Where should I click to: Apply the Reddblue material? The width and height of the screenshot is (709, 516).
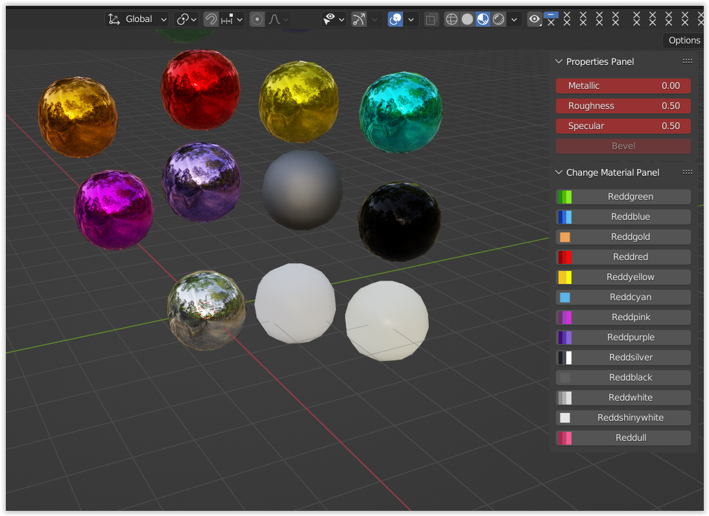(623, 217)
